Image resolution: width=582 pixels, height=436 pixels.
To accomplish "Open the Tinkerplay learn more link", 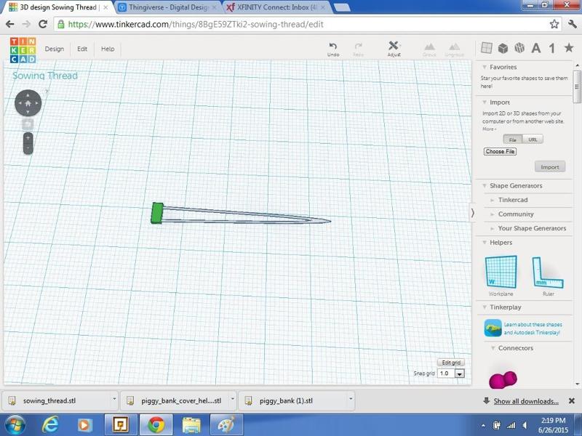I will pyautogui.click(x=533, y=328).
